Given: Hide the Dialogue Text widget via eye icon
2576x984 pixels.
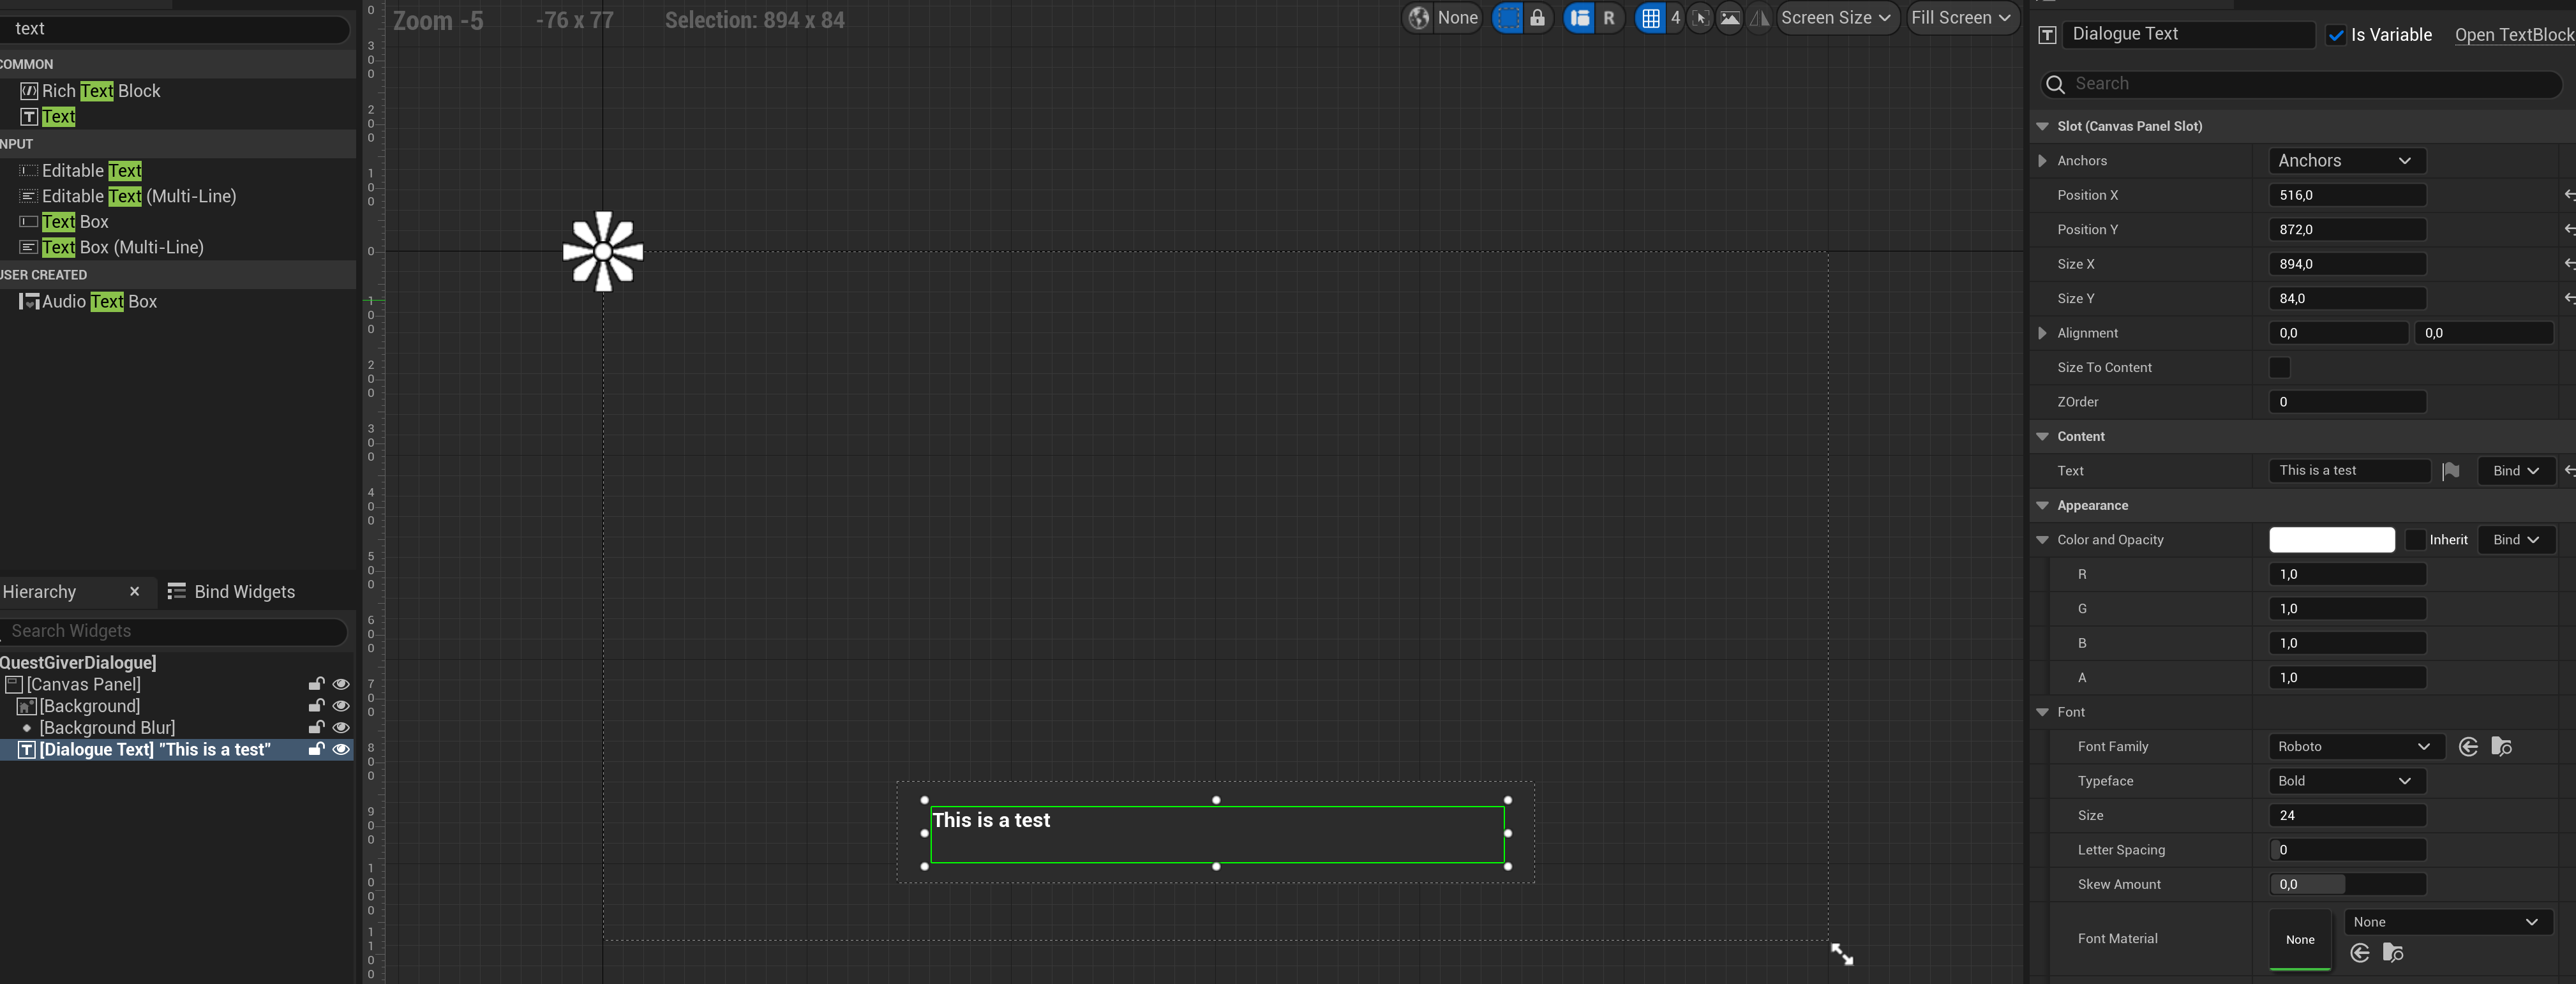Looking at the screenshot, I should click(341, 750).
